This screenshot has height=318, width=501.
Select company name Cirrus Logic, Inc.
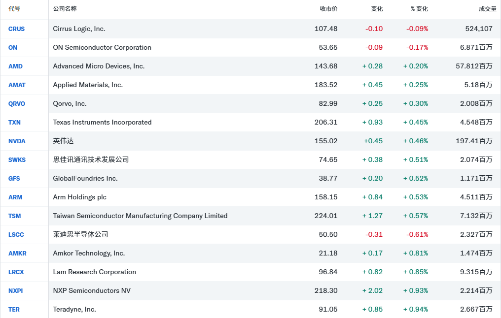pyautogui.click(x=79, y=29)
